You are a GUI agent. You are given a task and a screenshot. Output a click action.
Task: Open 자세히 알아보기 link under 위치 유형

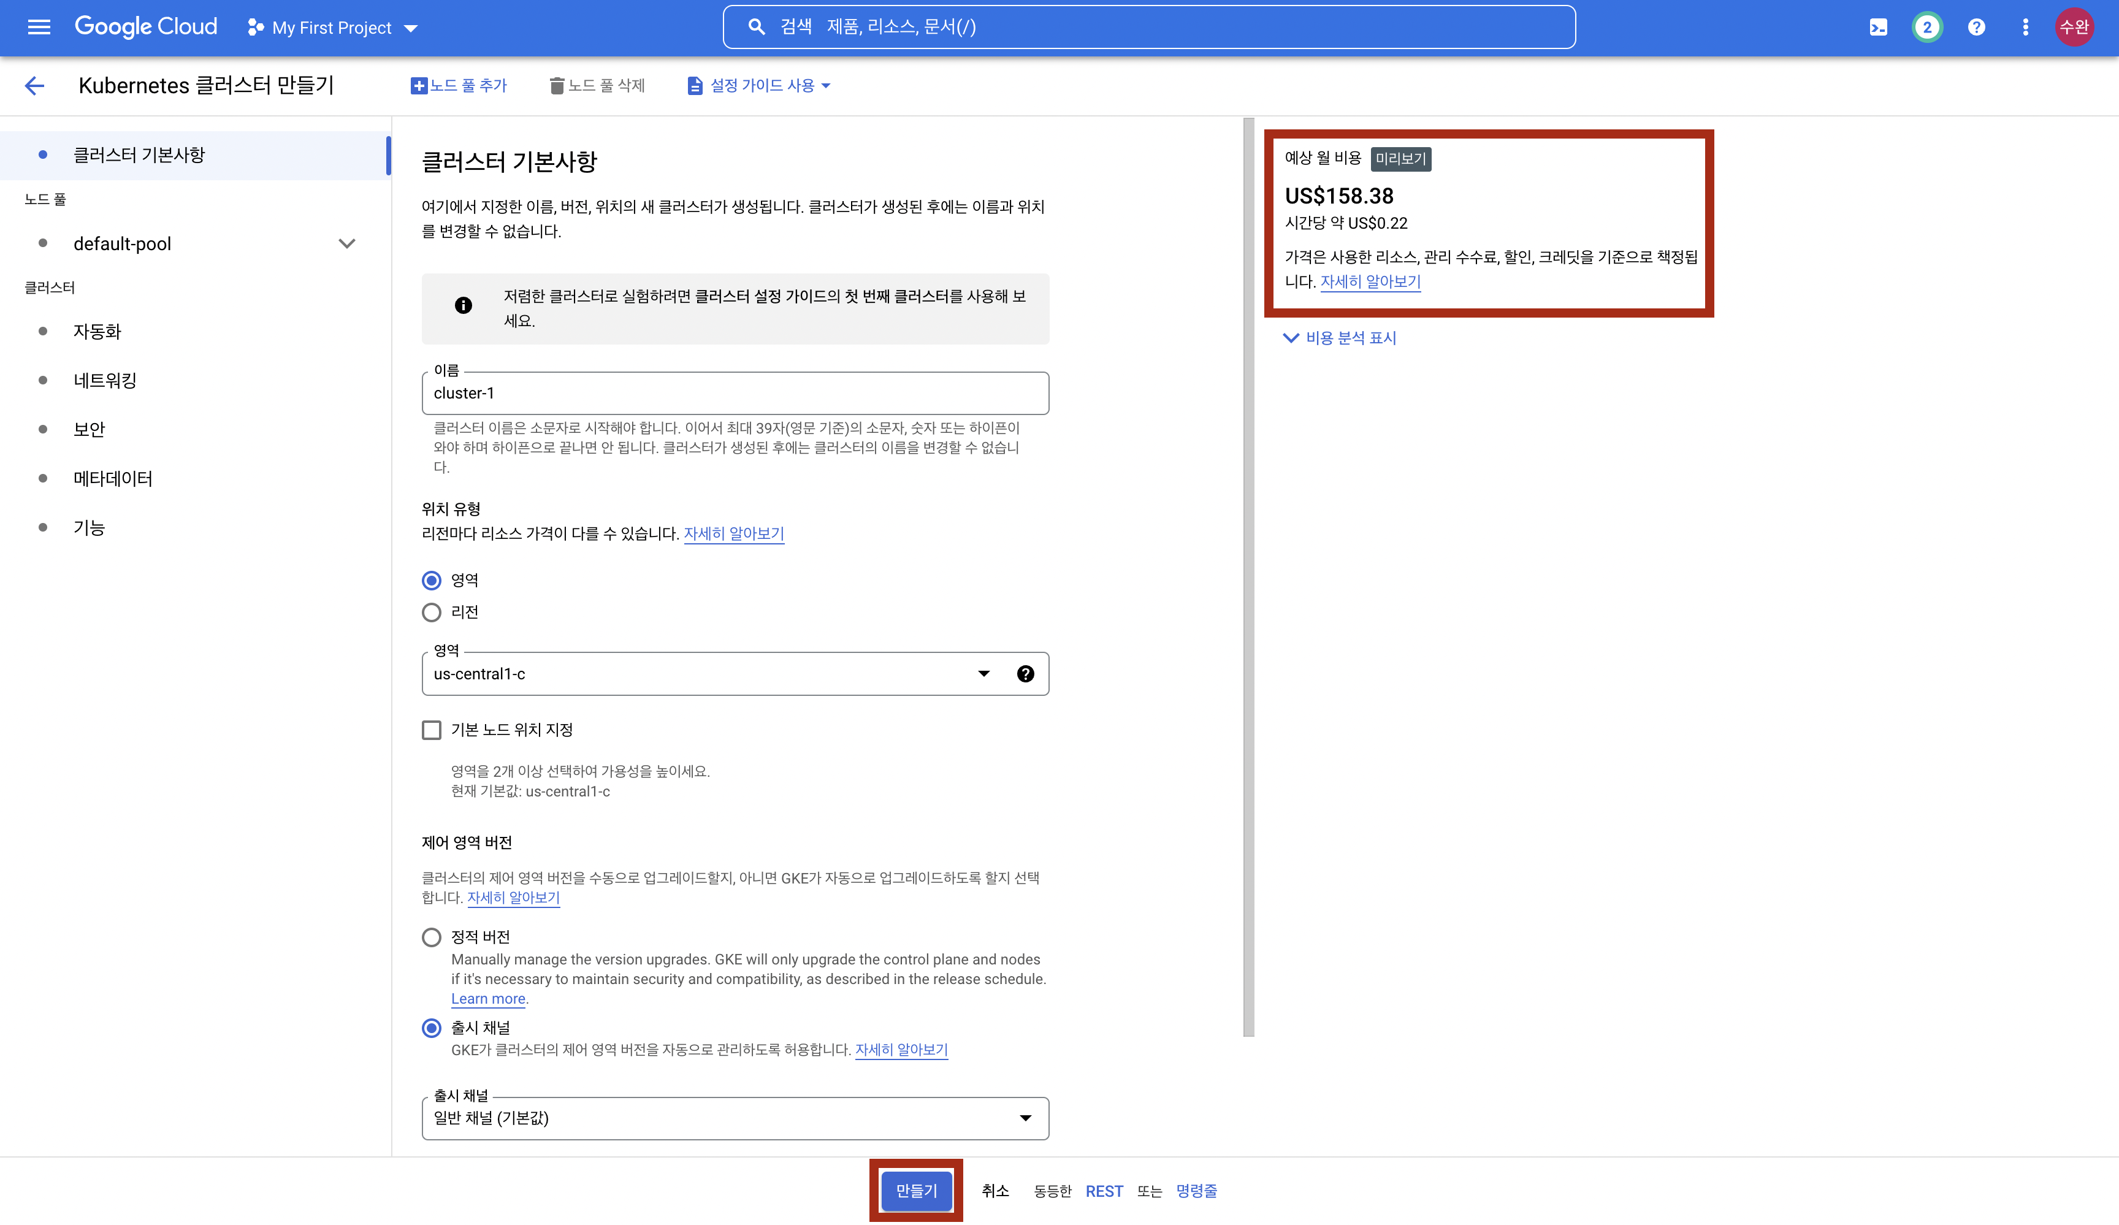pyautogui.click(x=733, y=533)
